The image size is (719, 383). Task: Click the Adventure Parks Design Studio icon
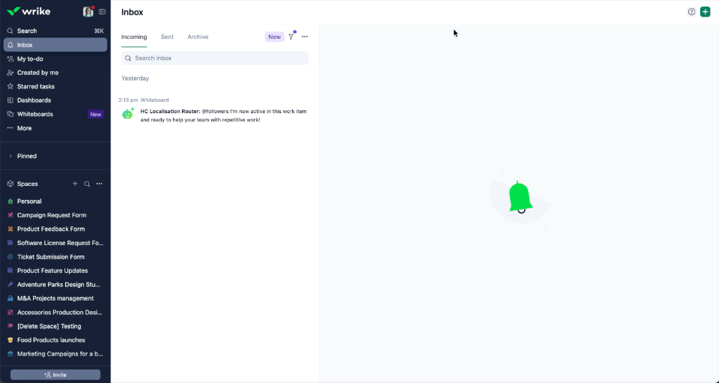coord(10,284)
